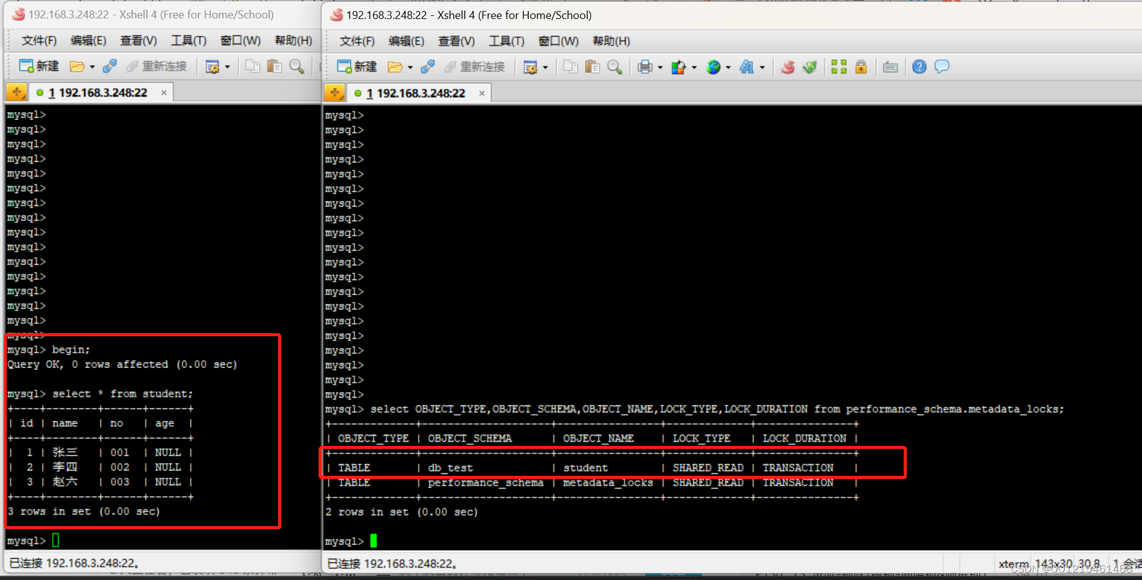Close 192.168.3.248:22 tab in left window
Image resolution: width=1142 pixels, height=580 pixels.
tap(164, 92)
